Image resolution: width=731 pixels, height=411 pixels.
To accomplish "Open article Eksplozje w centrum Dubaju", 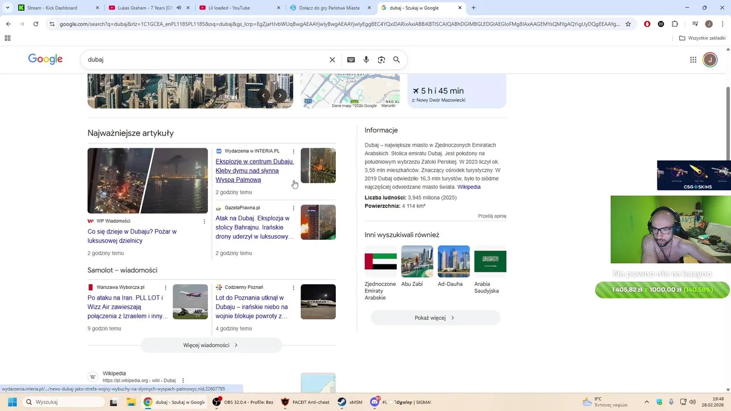I will [255, 171].
